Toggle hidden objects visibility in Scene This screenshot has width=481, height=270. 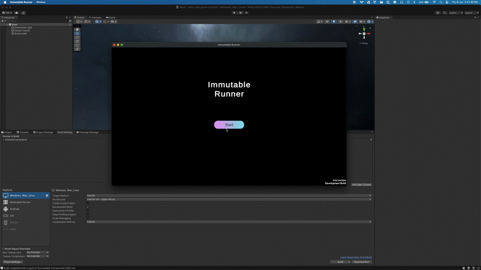[355, 21]
